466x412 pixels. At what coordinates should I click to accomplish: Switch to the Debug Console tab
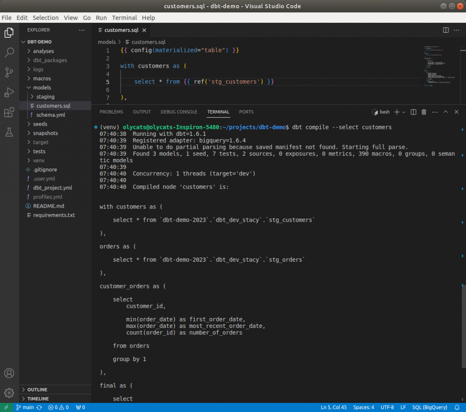[x=179, y=112]
